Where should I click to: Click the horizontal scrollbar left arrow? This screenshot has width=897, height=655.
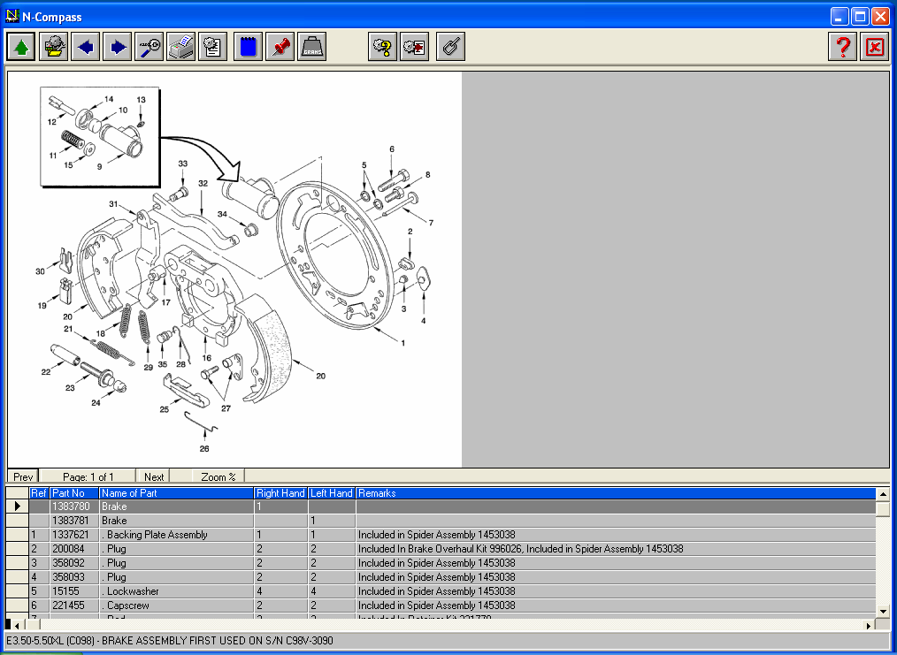17,626
